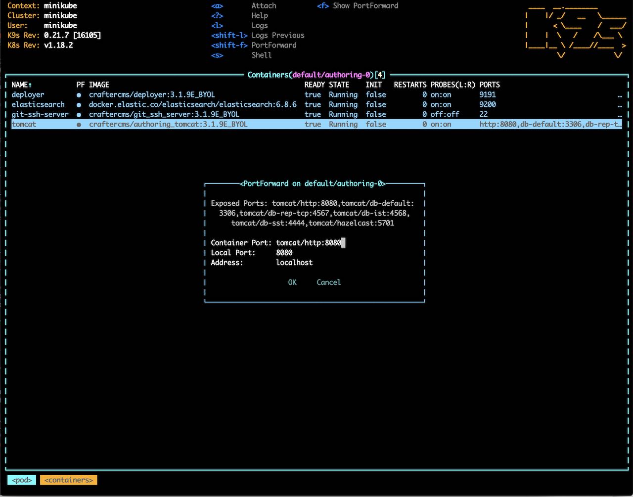Click port 9191 in deployer row
The width and height of the screenshot is (633, 497).
coord(488,94)
